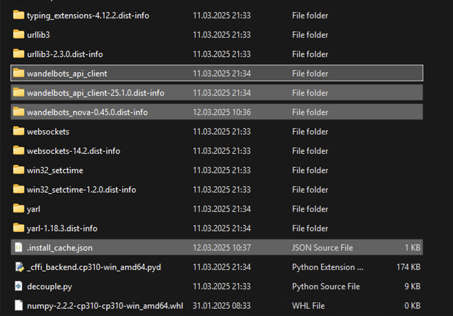This screenshot has height=316, width=453.
Task: Click the date modified of wandelbots_nova folder
Action: tap(221, 112)
